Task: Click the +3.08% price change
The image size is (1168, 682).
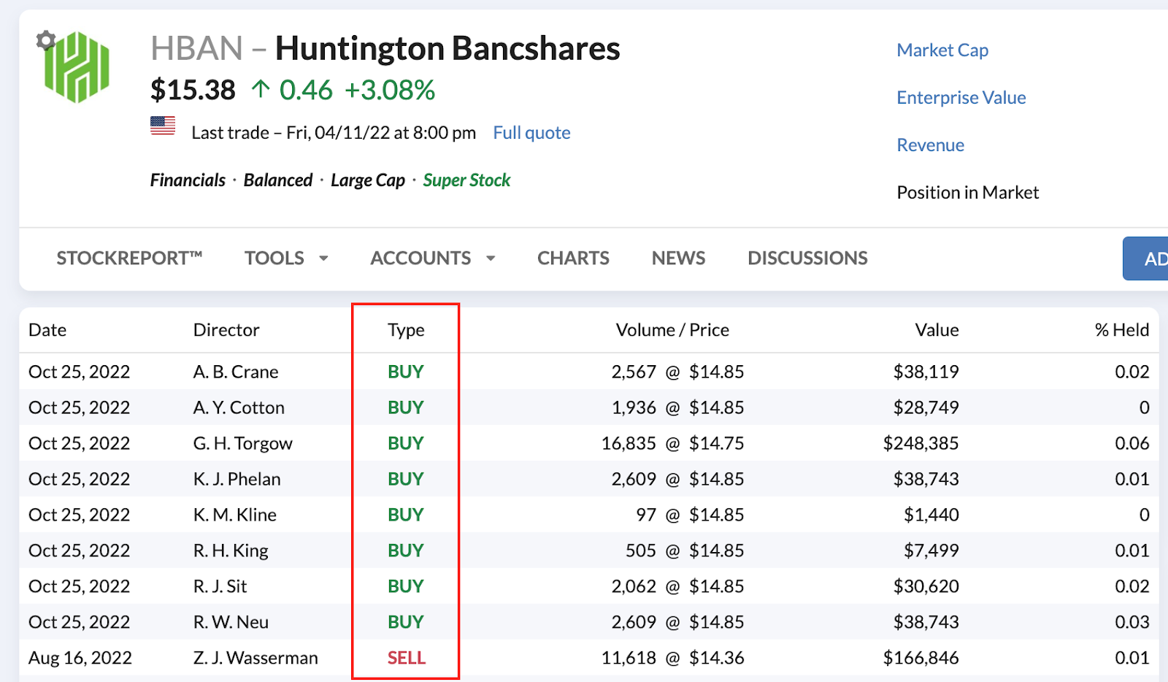Action: coord(390,91)
